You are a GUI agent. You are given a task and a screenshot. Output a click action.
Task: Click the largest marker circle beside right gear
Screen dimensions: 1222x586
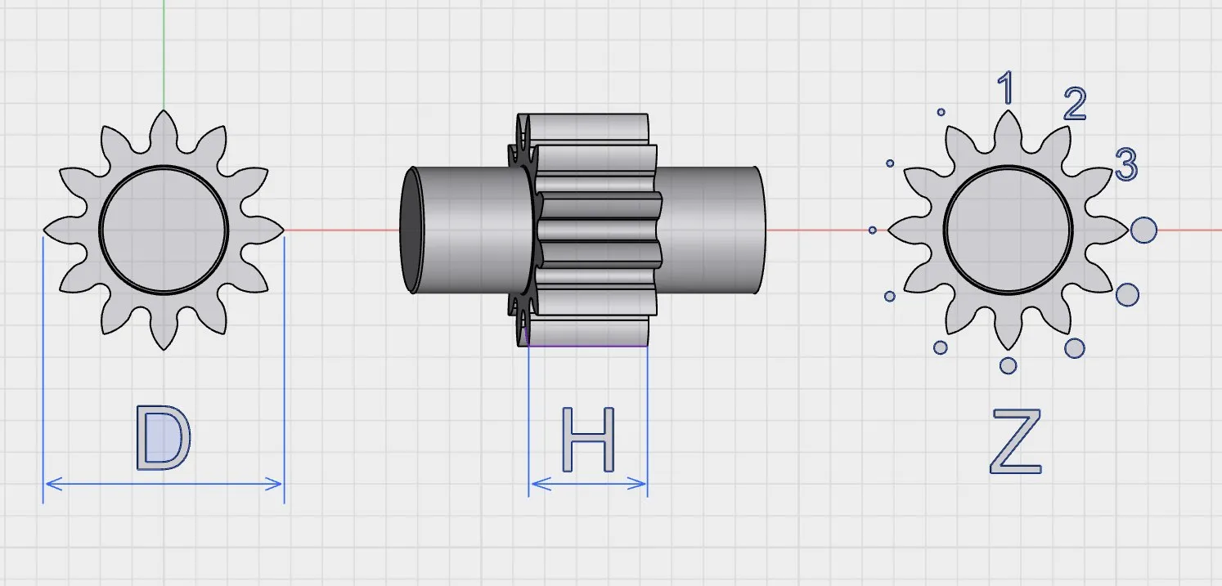click(x=1143, y=230)
